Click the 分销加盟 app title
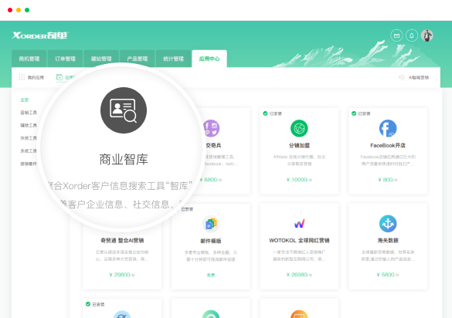The height and width of the screenshot is (318, 452). [x=299, y=145]
